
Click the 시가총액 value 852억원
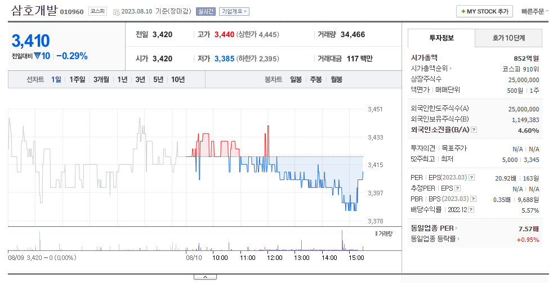526,59
